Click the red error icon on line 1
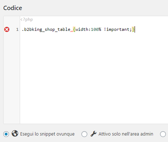The width and height of the screenshot is (168, 142). 7,29
